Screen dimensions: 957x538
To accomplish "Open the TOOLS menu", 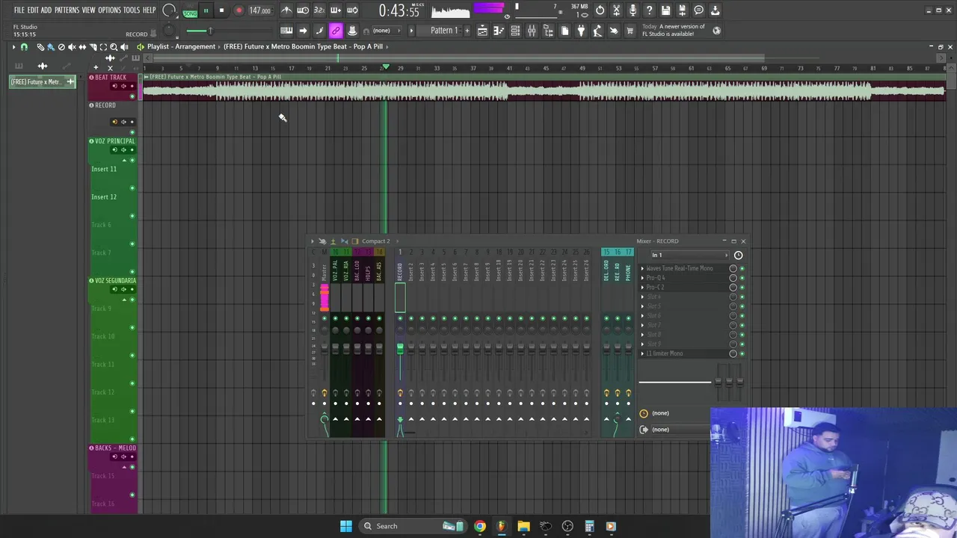I will pyautogui.click(x=132, y=10).
